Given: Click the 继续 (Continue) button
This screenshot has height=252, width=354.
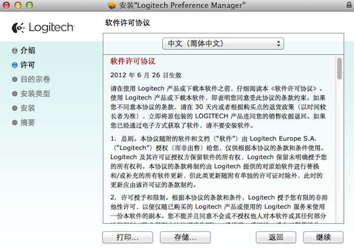Looking at the screenshot, I should point(323,237).
